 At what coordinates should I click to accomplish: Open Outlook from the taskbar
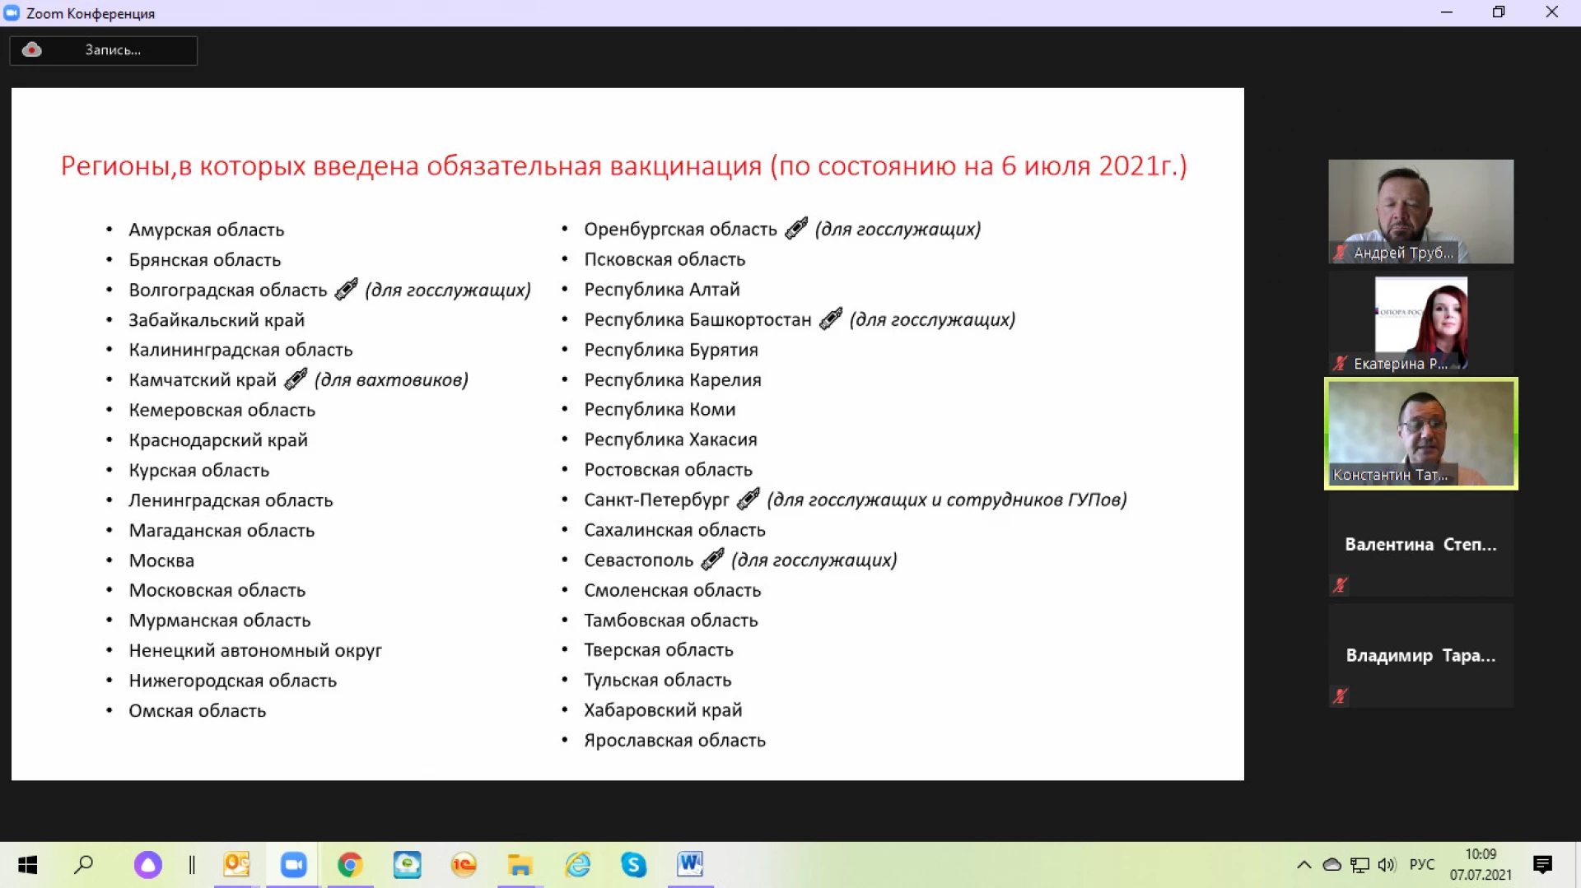click(x=236, y=864)
